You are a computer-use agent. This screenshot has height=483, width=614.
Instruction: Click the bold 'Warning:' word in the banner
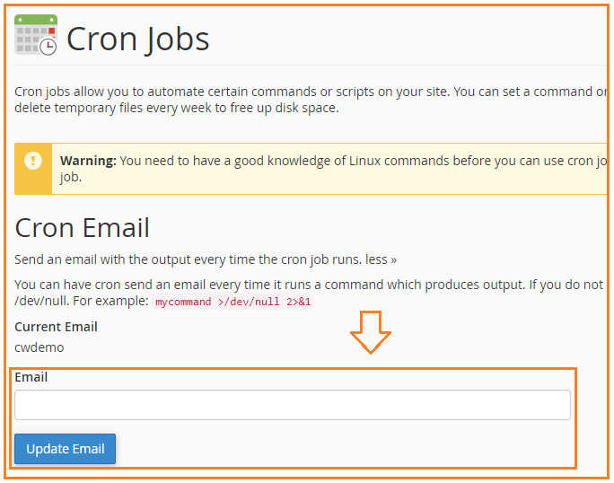(x=88, y=161)
